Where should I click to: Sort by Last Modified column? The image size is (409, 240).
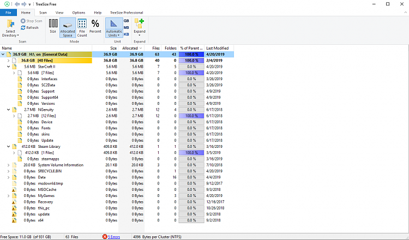point(219,48)
